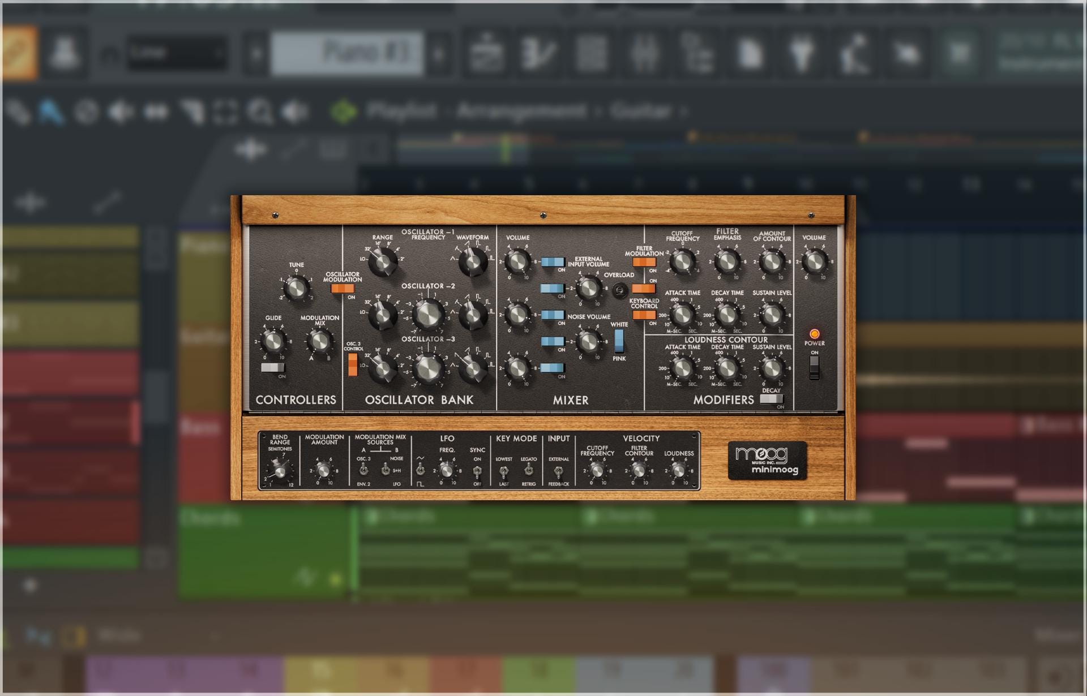Click the Amount of Contour knob
The image size is (1087, 696).
[x=771, y=261]
